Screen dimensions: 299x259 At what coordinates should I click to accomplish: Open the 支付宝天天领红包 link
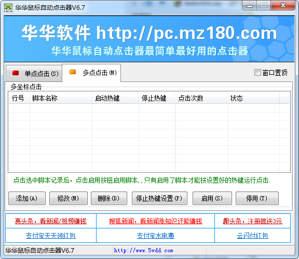(51, 236)
